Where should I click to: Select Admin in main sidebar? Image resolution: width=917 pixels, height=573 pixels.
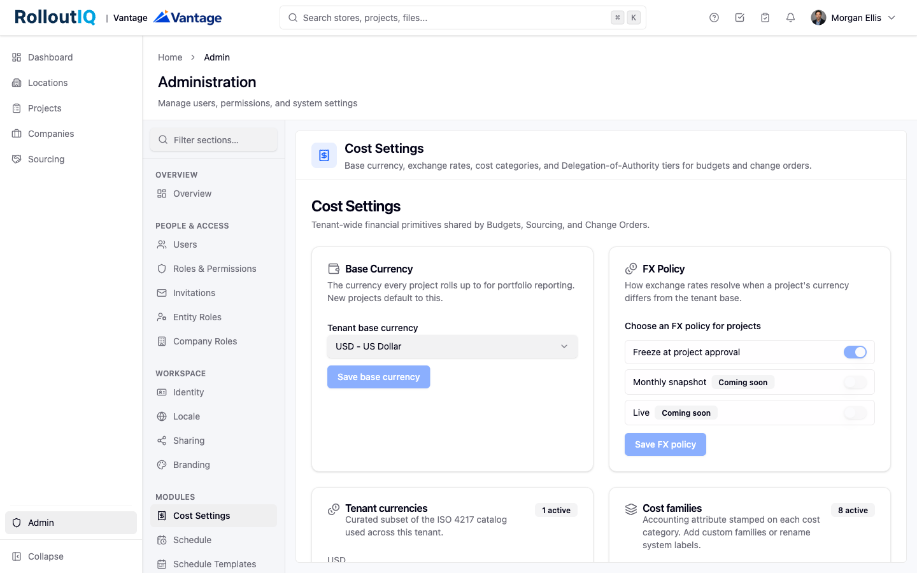[71, 523]
